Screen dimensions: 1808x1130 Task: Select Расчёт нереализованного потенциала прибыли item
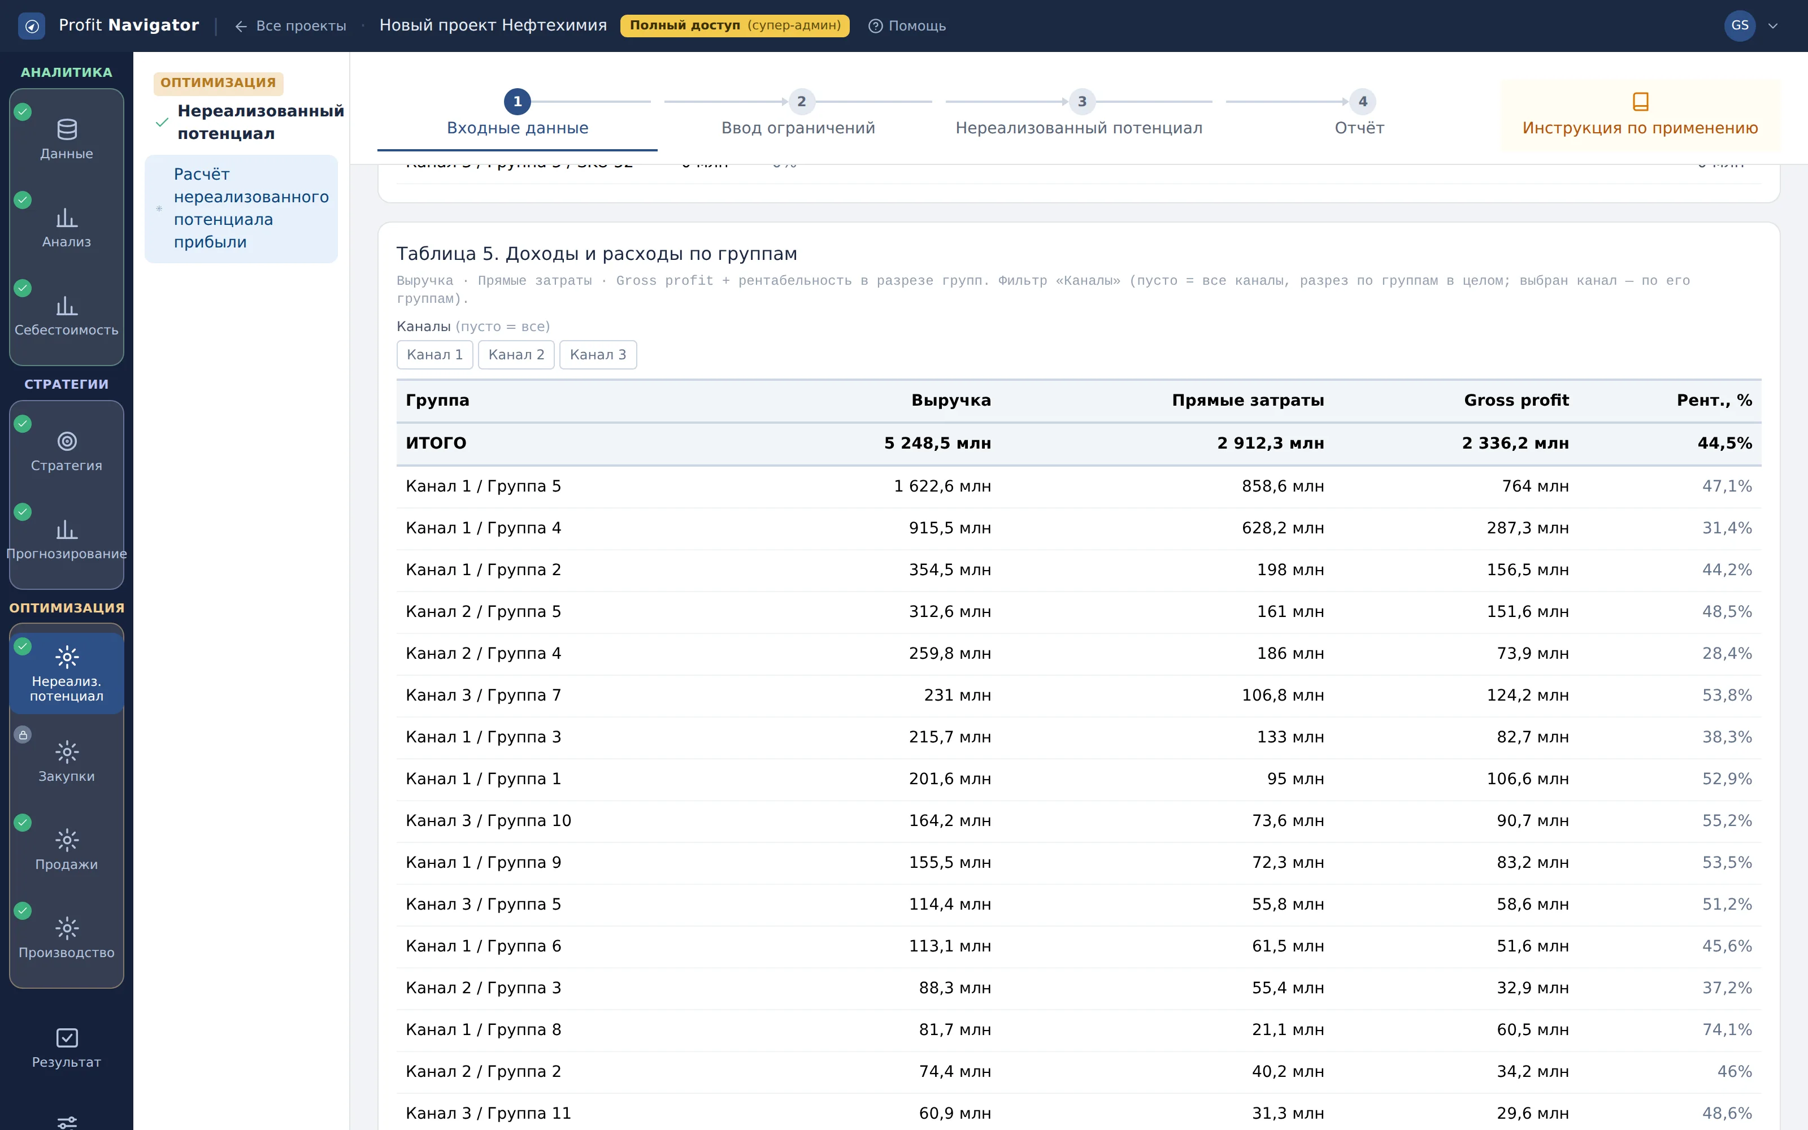coord(241,208)
